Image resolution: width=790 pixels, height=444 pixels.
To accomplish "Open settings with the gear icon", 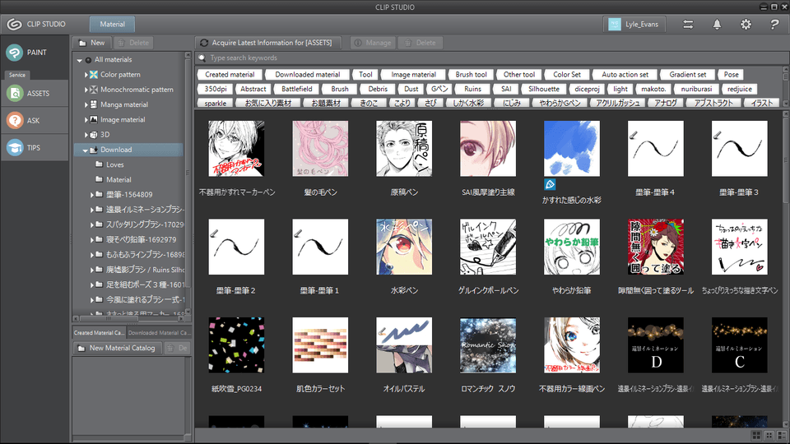I will 746,25.
